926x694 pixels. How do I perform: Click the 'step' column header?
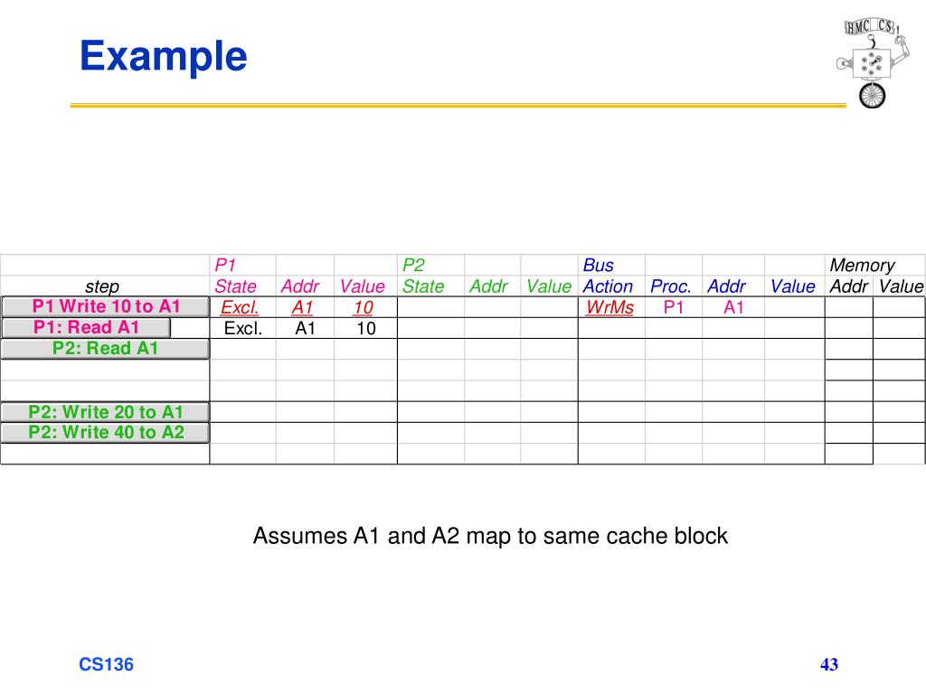[x=102, y=286]
